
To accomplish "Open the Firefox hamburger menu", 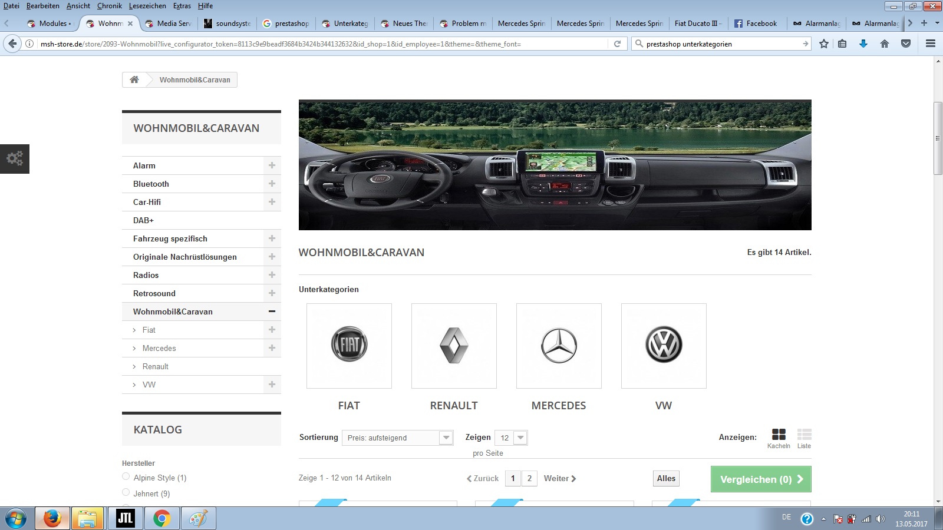I will [931, 44].
